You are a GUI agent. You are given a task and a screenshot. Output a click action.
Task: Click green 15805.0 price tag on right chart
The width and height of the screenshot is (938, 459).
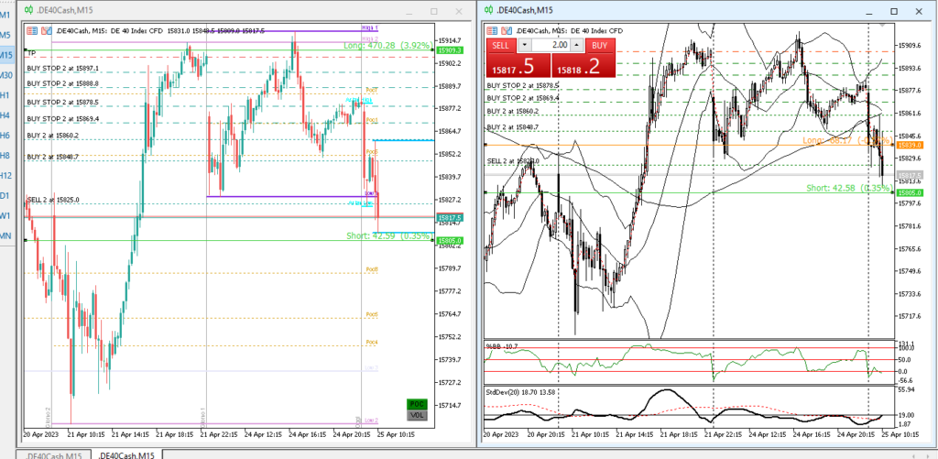click(910, 192)
